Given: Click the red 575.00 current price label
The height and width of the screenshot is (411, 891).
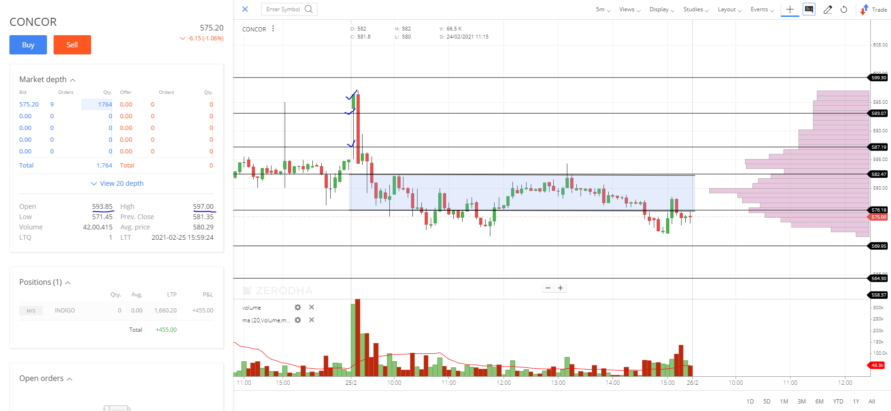Looking at the screenshot, I should (878, 217).
